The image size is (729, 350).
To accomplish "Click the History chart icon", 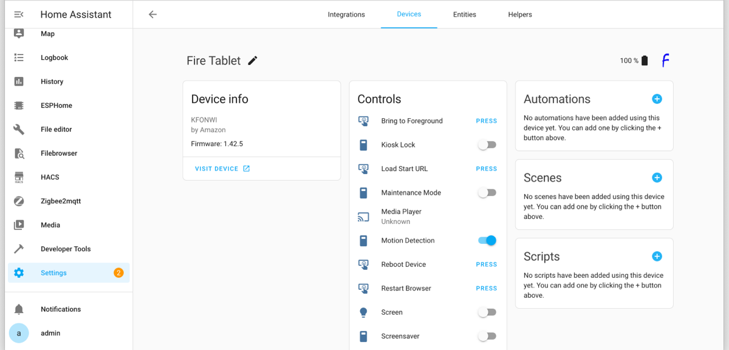I will pyautogui.click(x=19, y=81).
